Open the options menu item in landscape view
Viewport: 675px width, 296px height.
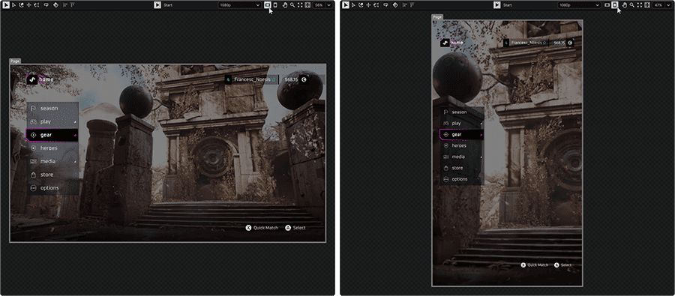[52, 188]
